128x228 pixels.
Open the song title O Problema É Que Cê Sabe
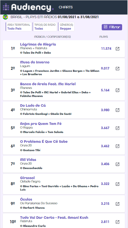click(x=44, y=142)
